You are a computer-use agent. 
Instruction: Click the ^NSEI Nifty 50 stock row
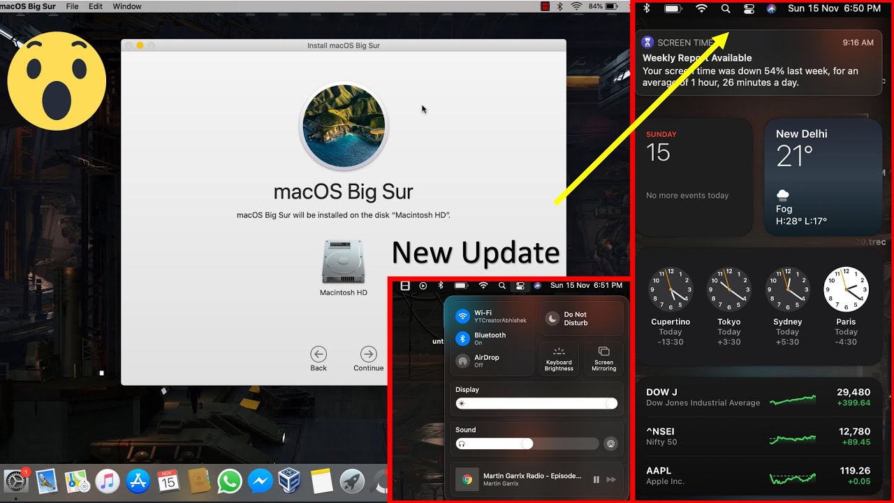pos(759,437)
